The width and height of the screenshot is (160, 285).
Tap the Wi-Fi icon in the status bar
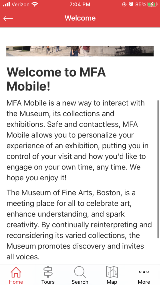34,4
